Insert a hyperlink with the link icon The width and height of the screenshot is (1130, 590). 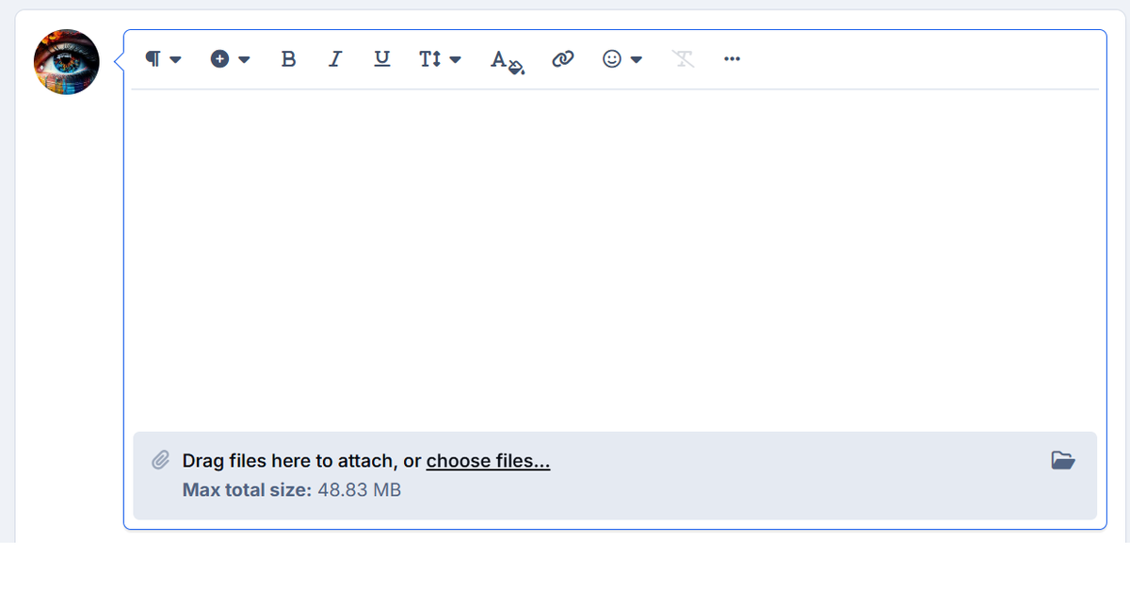[x=563, y=59]
